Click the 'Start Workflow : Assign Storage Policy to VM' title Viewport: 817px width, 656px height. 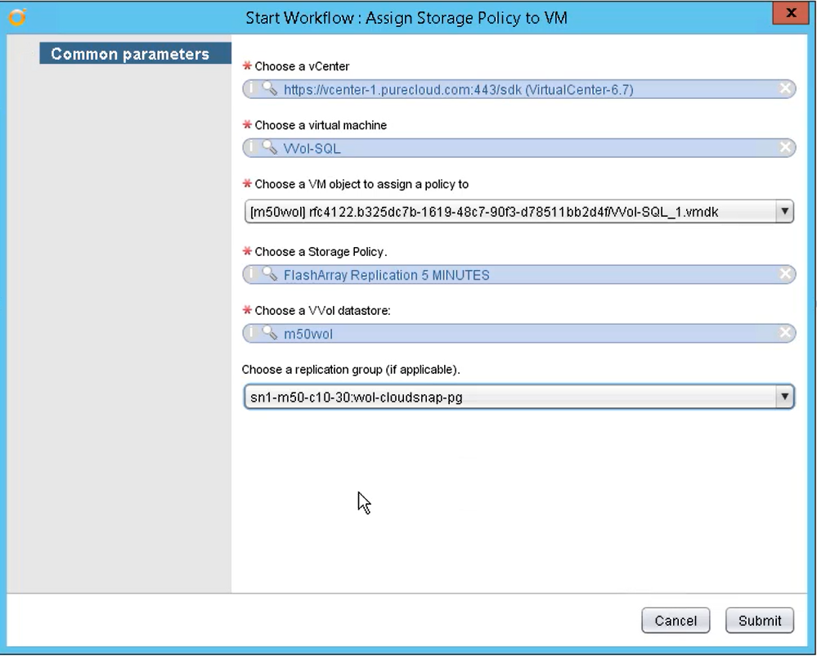(x=406, y=18)
